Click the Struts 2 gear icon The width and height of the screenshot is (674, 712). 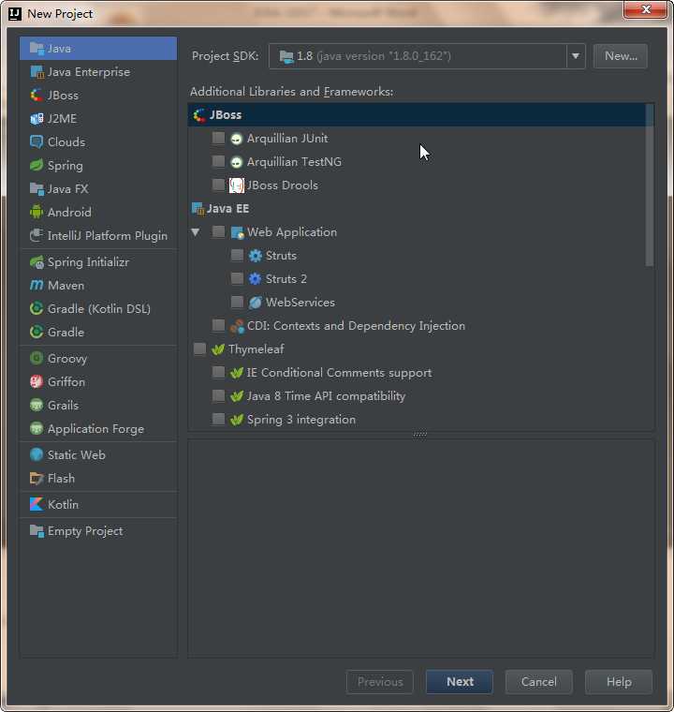click(255, 279)
